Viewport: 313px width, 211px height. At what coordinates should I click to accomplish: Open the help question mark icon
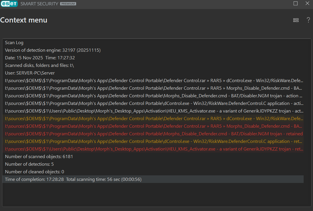tap(308, 20)
